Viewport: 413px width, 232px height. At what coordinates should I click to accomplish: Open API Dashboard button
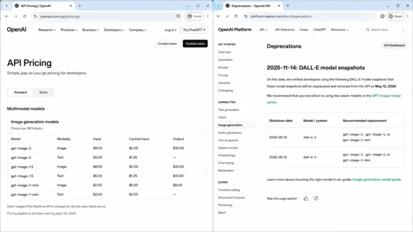tap(394, 45)
